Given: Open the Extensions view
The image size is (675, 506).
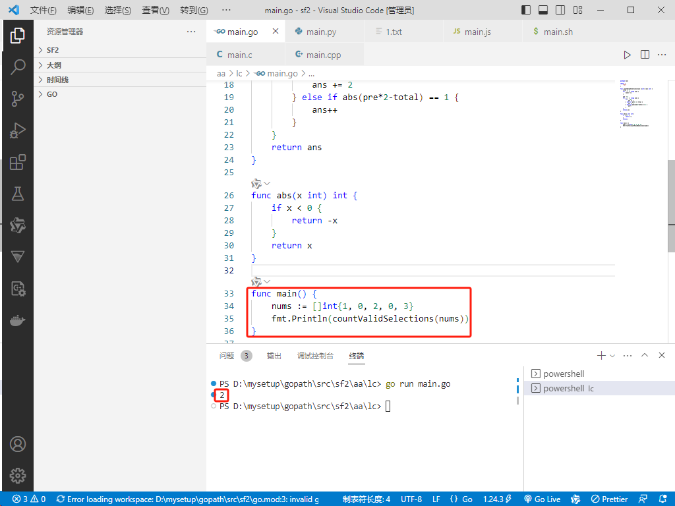Looking at the screenshot, I should click(x=18, y=162).
